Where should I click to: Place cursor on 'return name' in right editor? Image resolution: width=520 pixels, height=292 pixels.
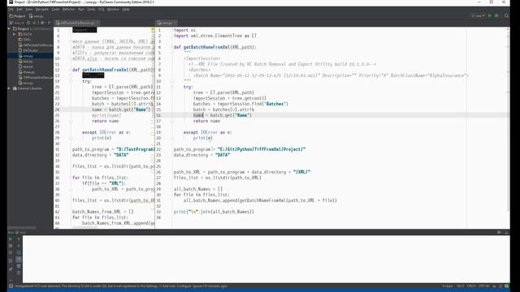click(x=206, y=121)
